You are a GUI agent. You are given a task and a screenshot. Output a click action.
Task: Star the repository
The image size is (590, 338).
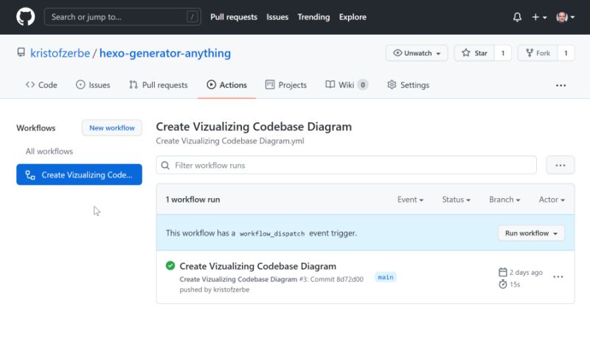474,53
